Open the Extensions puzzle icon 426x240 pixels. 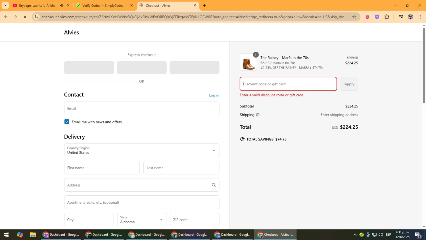(x=387, y=17)
